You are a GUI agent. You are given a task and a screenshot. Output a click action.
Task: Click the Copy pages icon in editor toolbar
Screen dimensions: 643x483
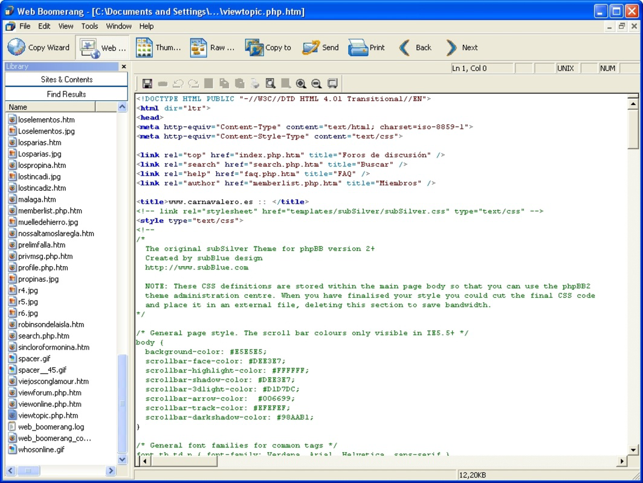pos(224,83)
